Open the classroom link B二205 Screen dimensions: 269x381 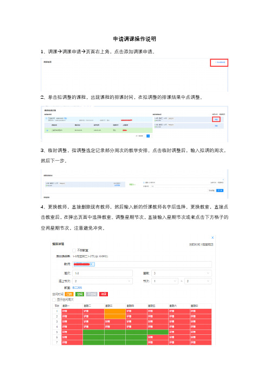[x=77, y=288]
